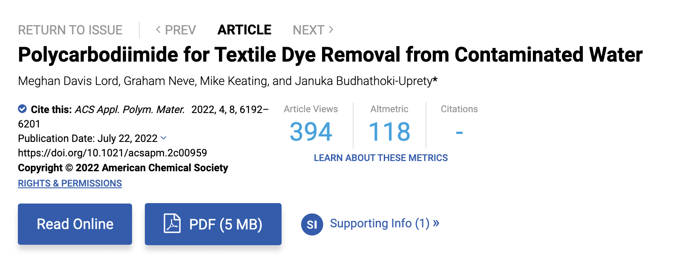The width and height of the screenshot is (685, 266).
Task: Click the Article Views count 394
Action: 311,132
